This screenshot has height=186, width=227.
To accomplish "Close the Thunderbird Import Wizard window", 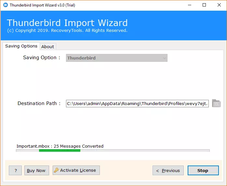I will click(x=219, y=5).
